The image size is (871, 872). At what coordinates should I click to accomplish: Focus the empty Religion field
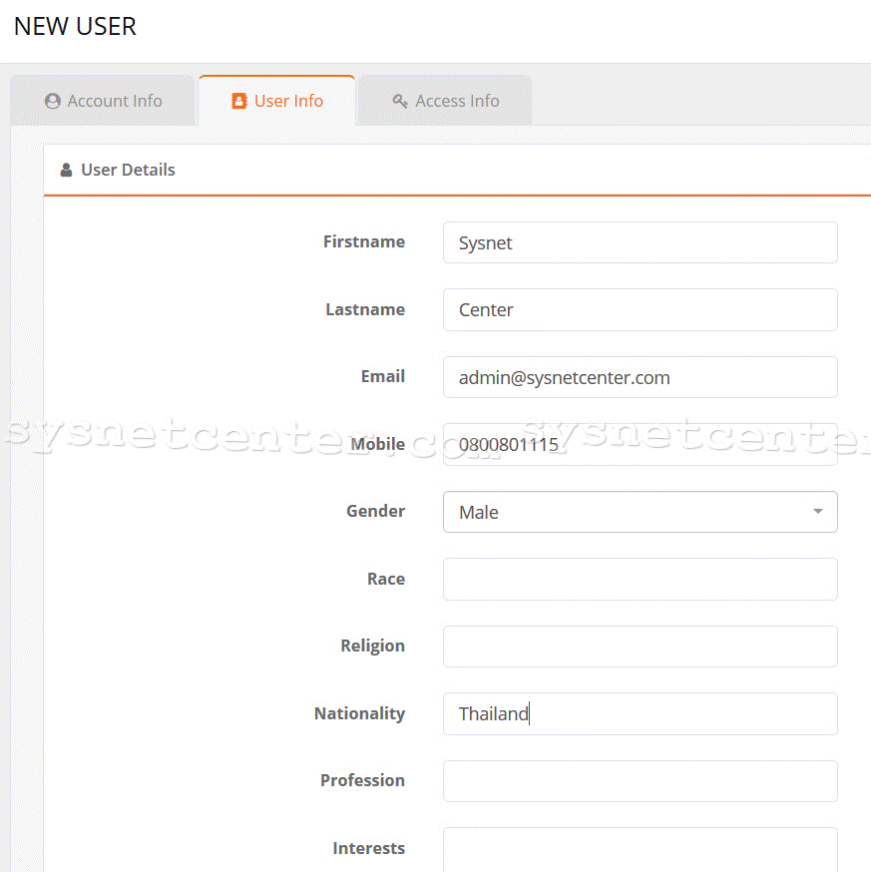(x=641, y=647)
